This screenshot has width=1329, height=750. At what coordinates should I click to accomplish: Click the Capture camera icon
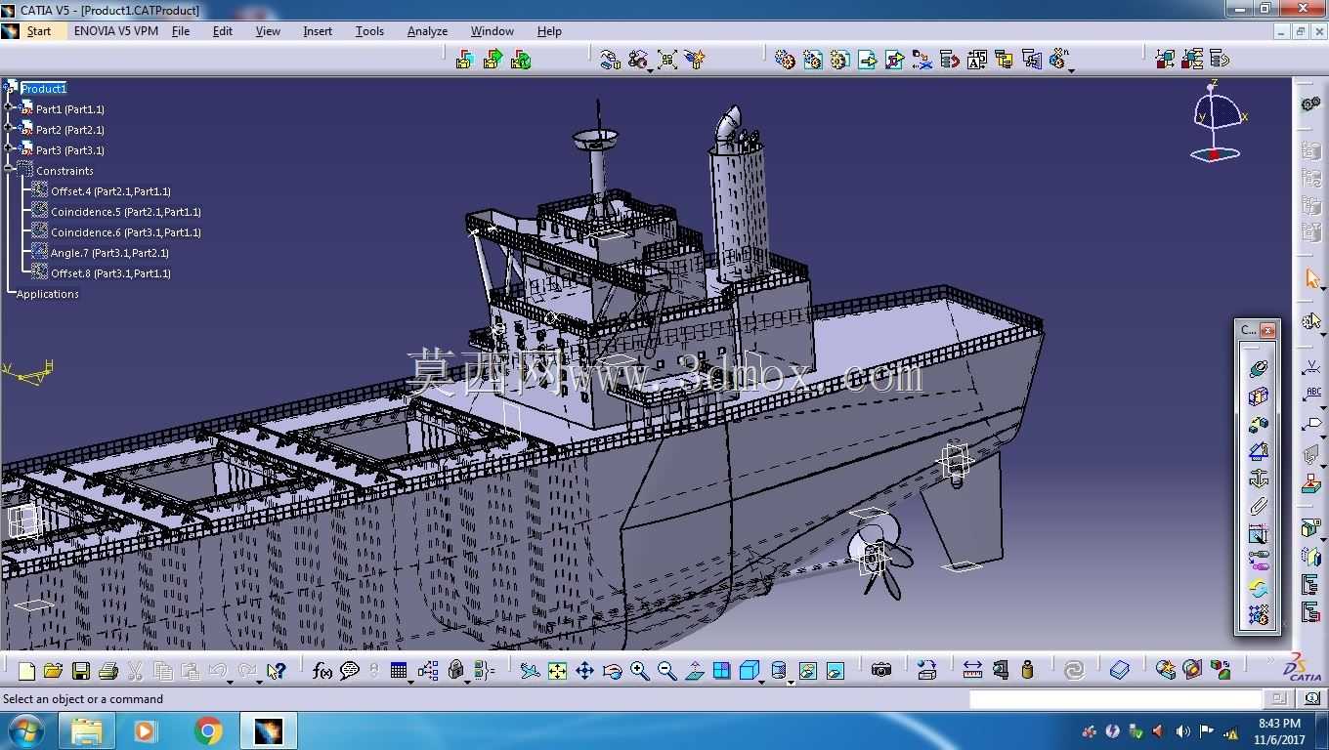881,670
